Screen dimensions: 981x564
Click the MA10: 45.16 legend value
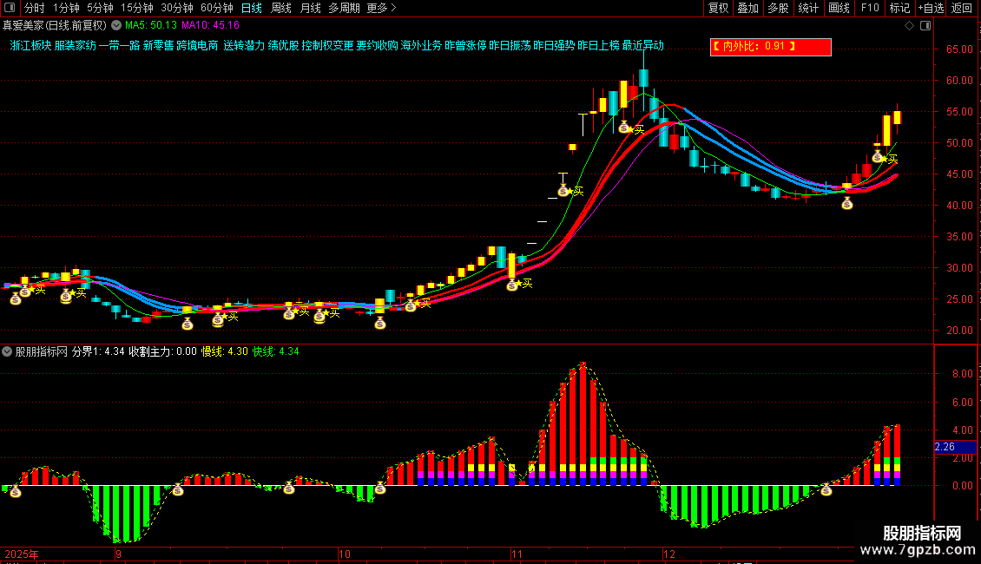tap(210, 26)
